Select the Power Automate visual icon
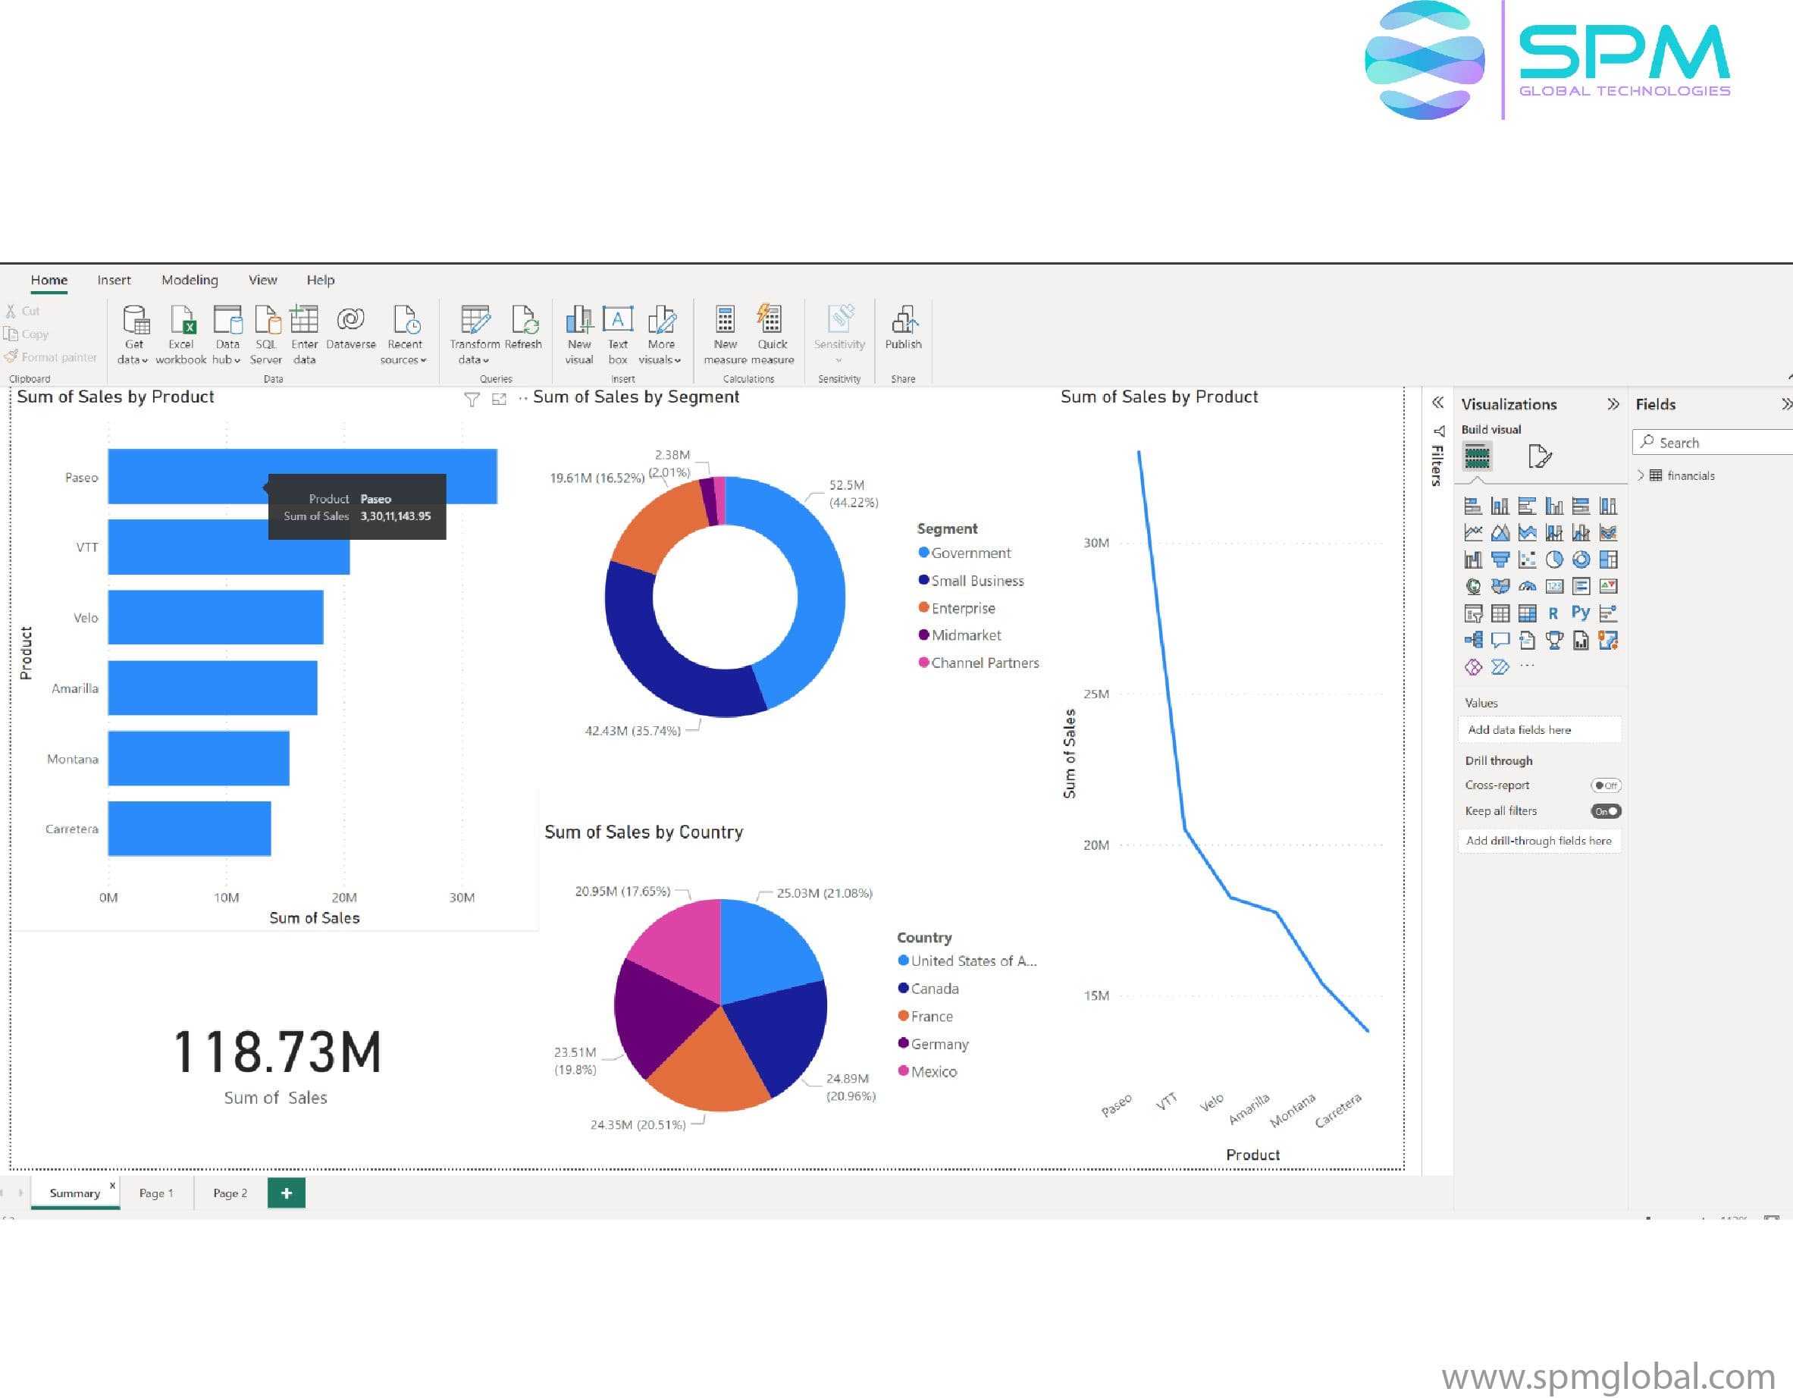The height and width of the screenshot is (1398, 1793). tap(1500, 667)
